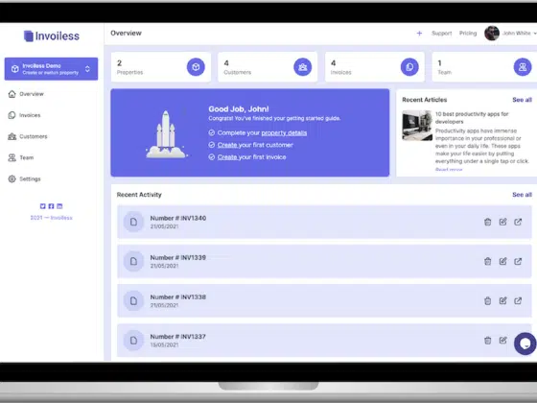Click the LinkedIn icon in sidebar footer
This screenshot has width=537, height=403.
pyautogui.click(x=59, y=206)
